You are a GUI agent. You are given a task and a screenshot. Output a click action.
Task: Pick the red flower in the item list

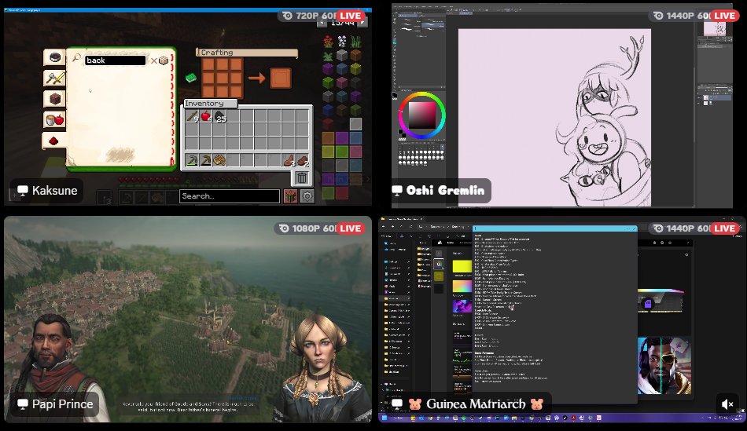328,42
